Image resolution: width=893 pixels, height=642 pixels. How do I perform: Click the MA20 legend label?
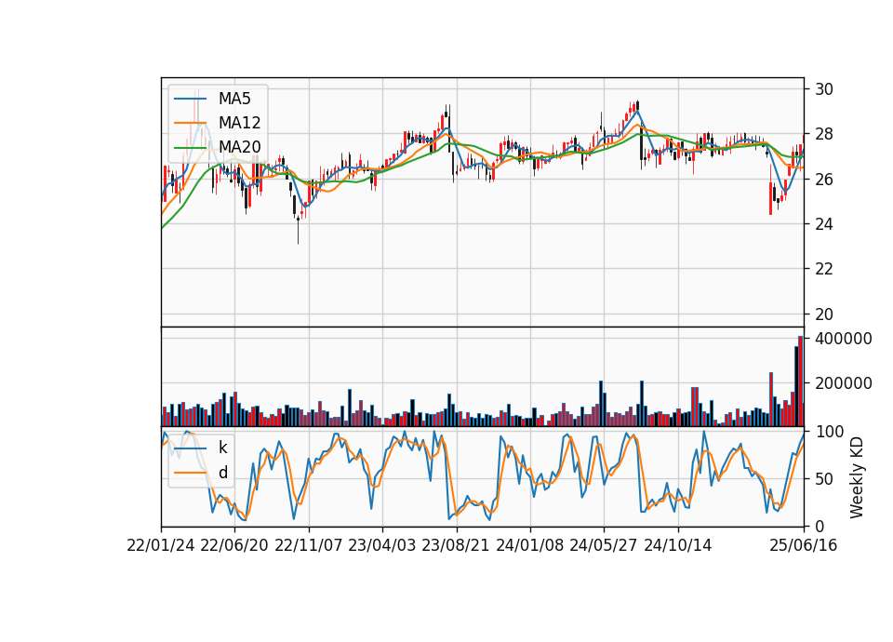pyautogui.click(x=240, y=147)
